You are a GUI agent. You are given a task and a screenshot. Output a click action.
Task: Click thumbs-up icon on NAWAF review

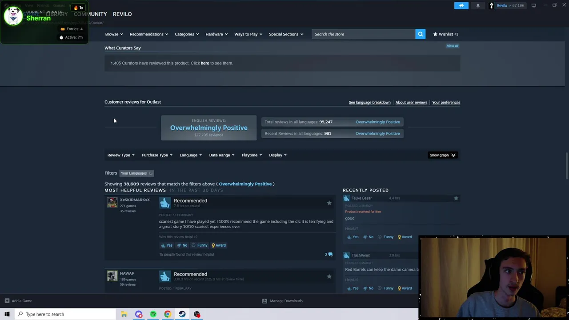click(165, 276)
